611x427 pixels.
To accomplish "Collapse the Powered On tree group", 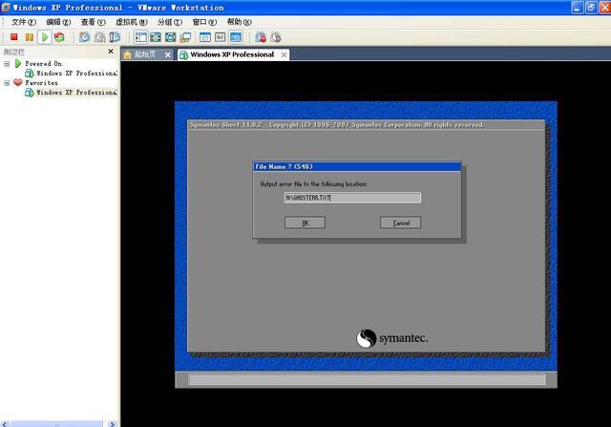I will [7, 63].
